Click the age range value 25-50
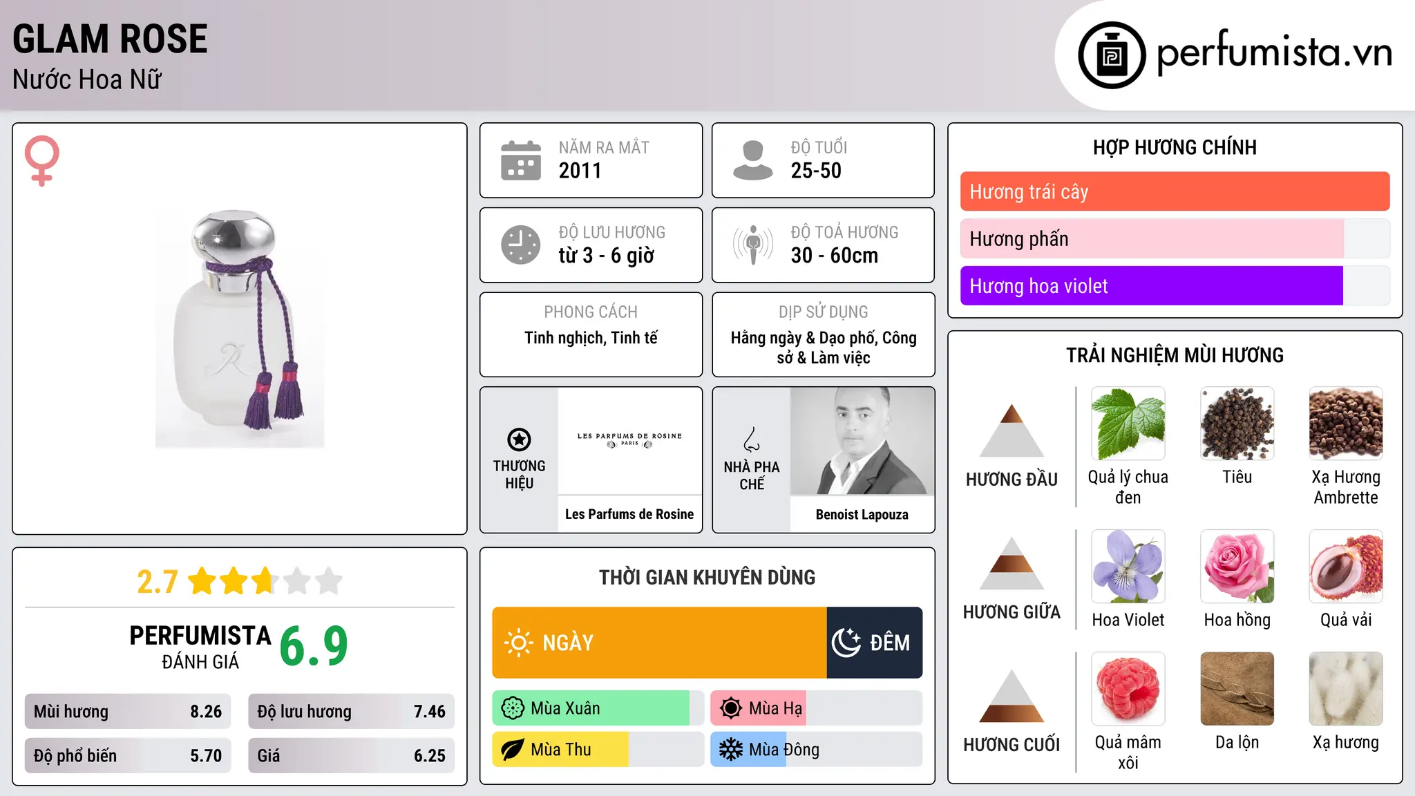The width and height of the screenshot is (1415, 796). pyautogui.click(x=816, y=171)
